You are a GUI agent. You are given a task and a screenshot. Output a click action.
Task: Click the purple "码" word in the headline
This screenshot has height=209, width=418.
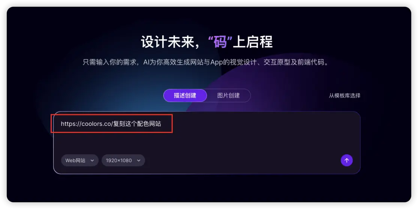click(x=220, y=42)
